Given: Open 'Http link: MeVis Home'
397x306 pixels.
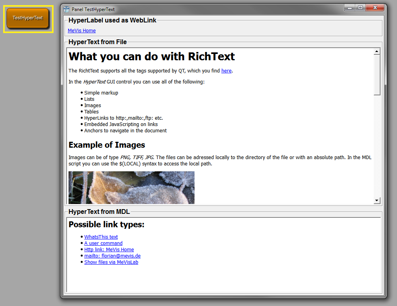Looking at the screenshot, I should pyautogui.click(x=109, y=250).
